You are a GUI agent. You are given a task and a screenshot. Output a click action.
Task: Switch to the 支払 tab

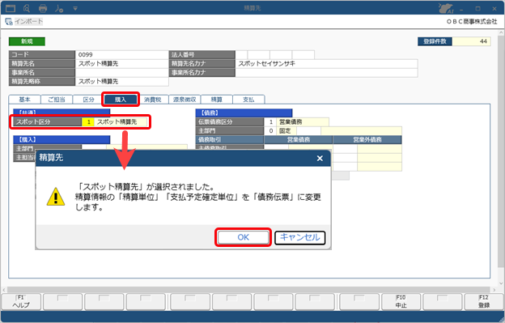248,100
